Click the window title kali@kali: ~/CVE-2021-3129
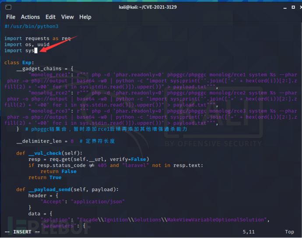 (x=148, y=7)
